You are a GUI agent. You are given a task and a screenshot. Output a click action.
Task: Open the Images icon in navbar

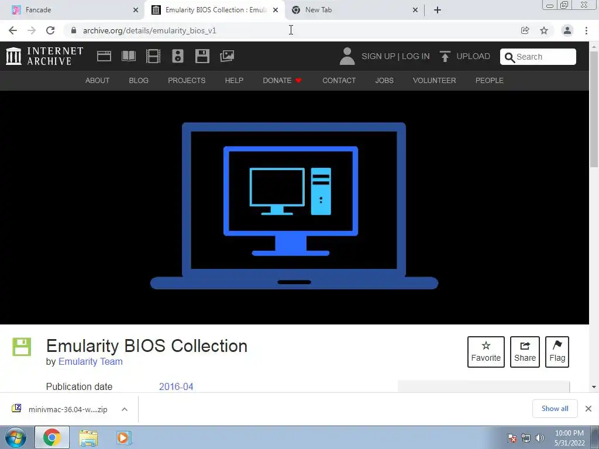coord(227,56)
